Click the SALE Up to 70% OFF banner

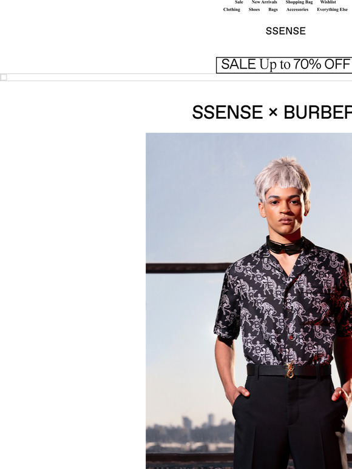[284, 65]
